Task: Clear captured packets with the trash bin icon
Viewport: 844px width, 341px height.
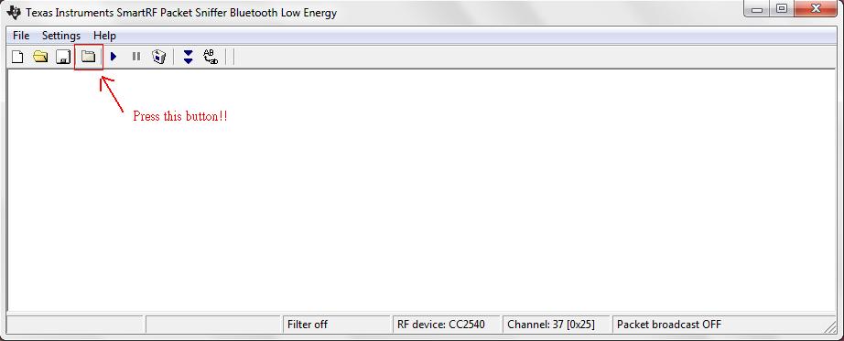Action: 158,57
